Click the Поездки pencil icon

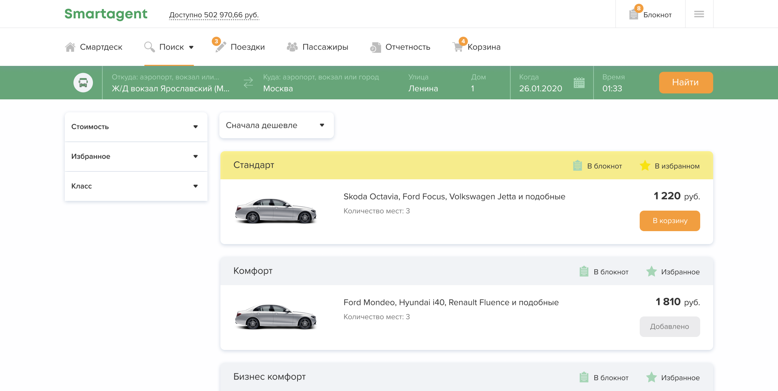point(220,47)
